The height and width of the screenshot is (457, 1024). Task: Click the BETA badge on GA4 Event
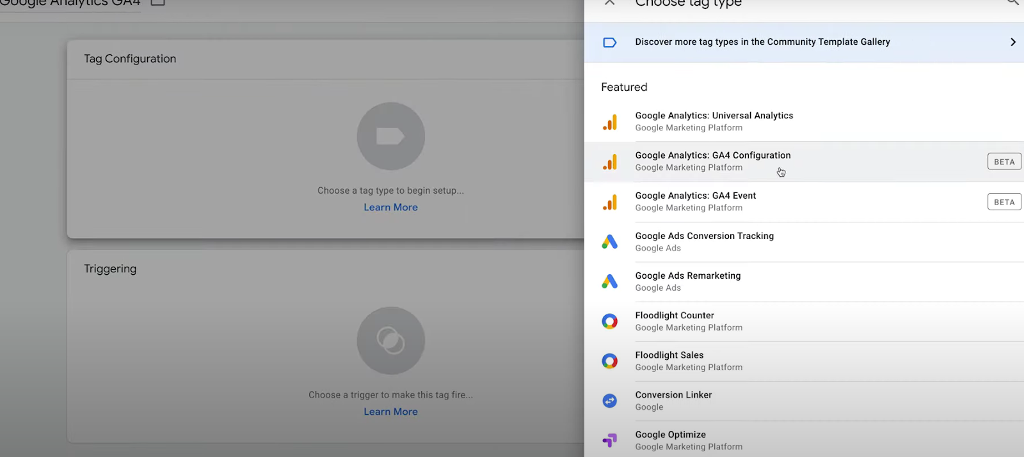coord(1004,202)
